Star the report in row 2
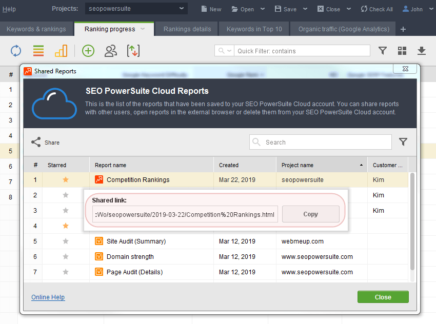The width and height of the screenshot is (436, 324). click(66, 195)
